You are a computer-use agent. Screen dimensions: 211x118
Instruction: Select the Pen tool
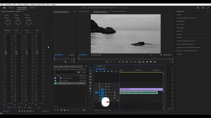[x=90, y=82]
